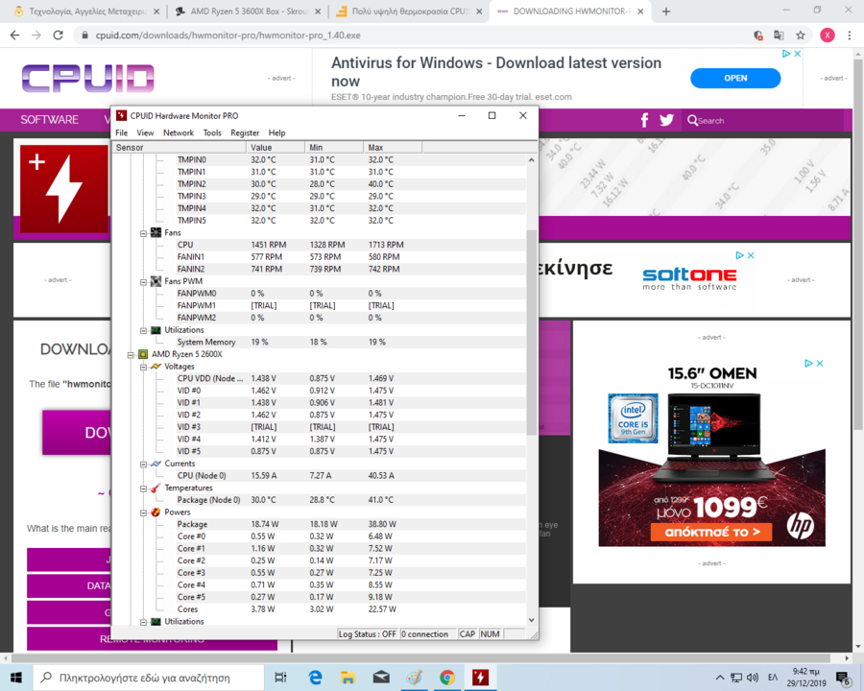Screen dimensions: 864x691
Task: Open the File menu in Hardware Monitor
Action: tap(121, 132)
